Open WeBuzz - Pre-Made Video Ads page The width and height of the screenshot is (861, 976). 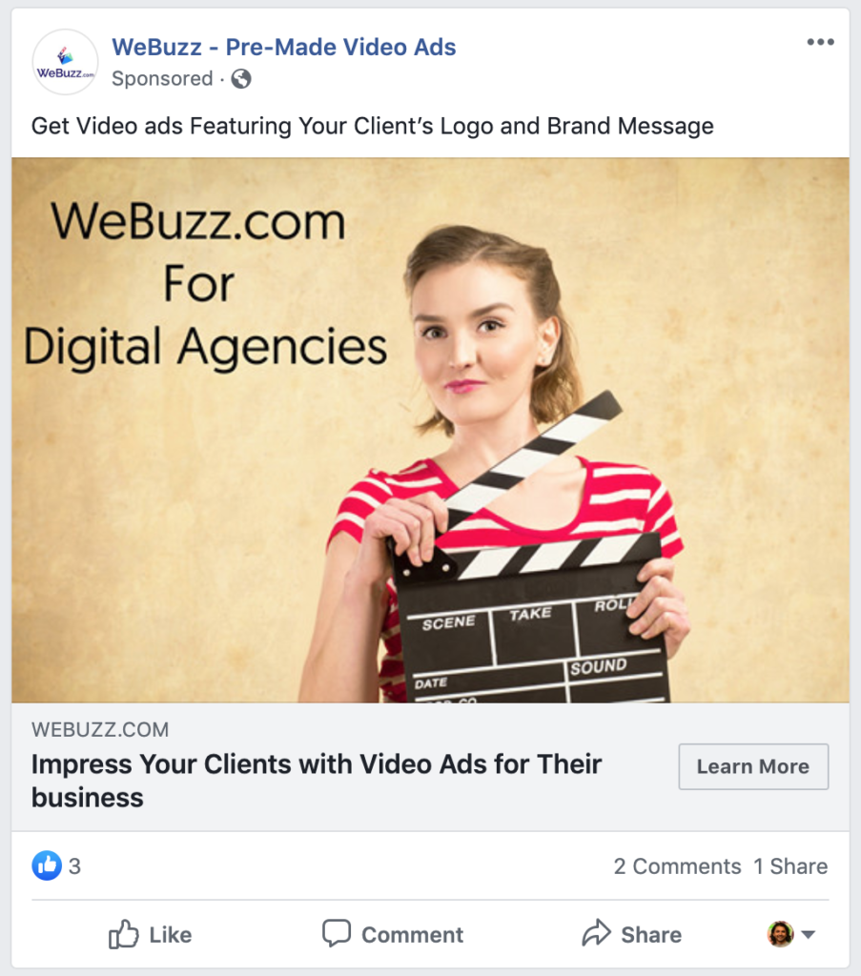coord(284,48)
